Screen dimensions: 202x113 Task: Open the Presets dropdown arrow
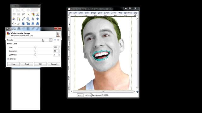tap(51, 40)
